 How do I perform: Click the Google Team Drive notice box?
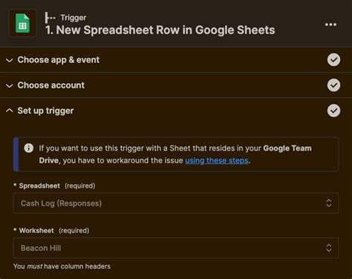(x=176, y=154)
